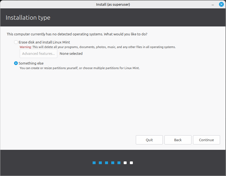Viewport: 226px width, 176px height.
Task: Minimize the installer window
Action: pos(213,4)
